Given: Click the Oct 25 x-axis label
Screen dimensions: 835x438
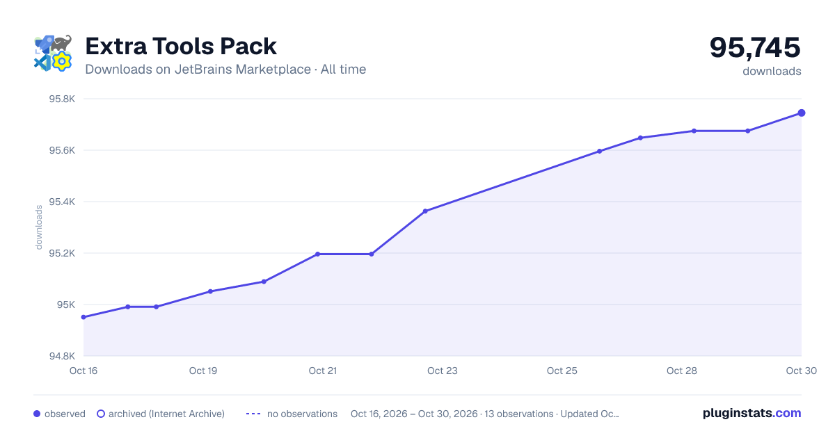Looking at the screenshot, I should tap(562, 371).
